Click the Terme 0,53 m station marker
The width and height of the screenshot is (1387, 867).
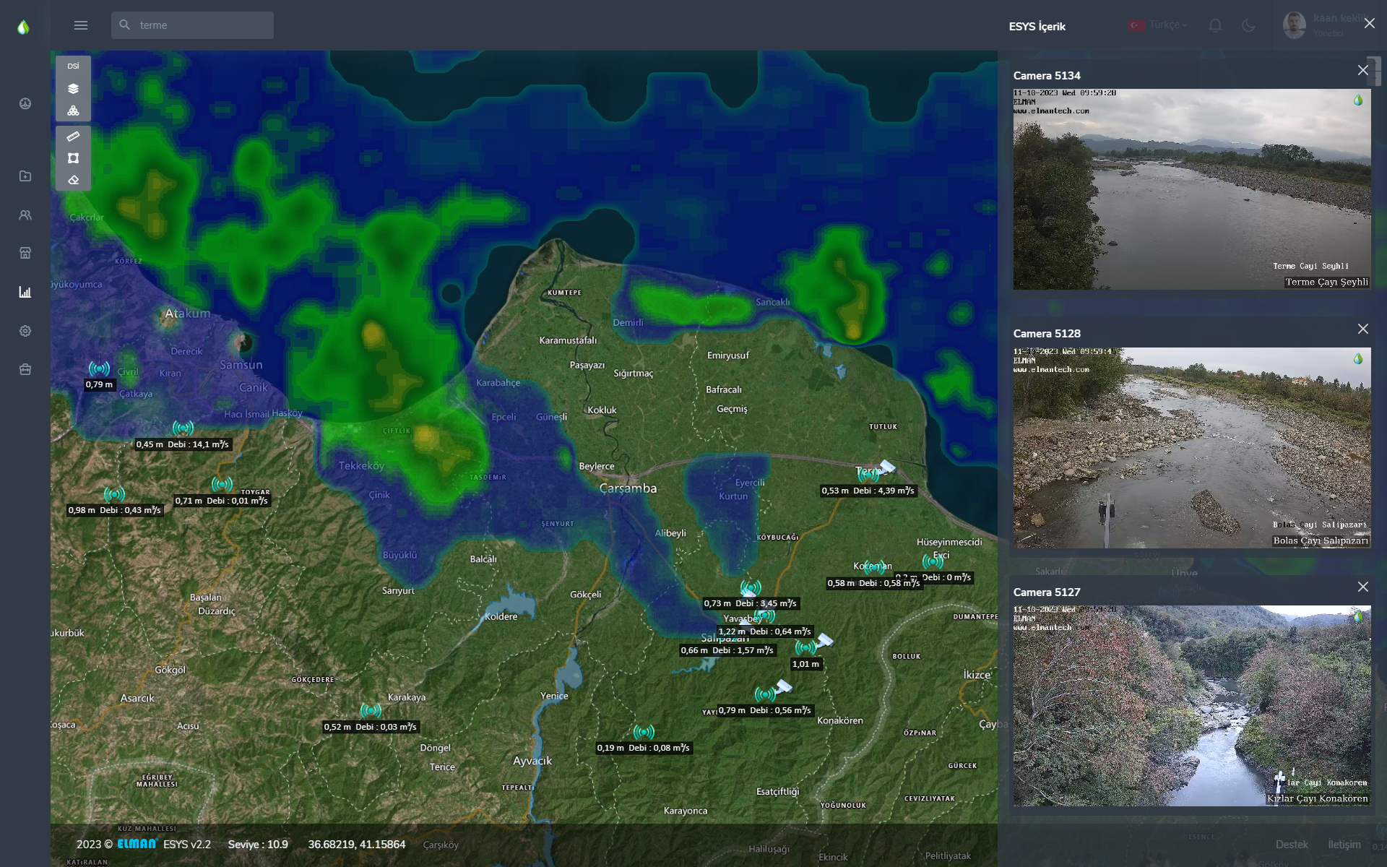[868, 475]
